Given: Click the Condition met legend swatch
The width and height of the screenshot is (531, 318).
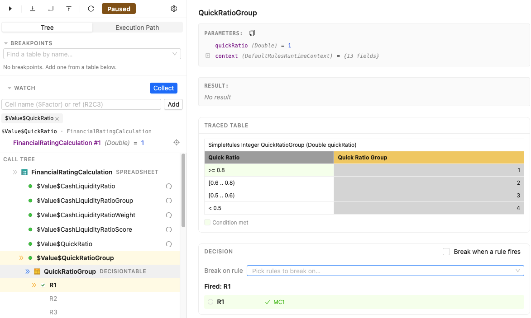Looking at the screenshot, I should (x=207, y=222).
